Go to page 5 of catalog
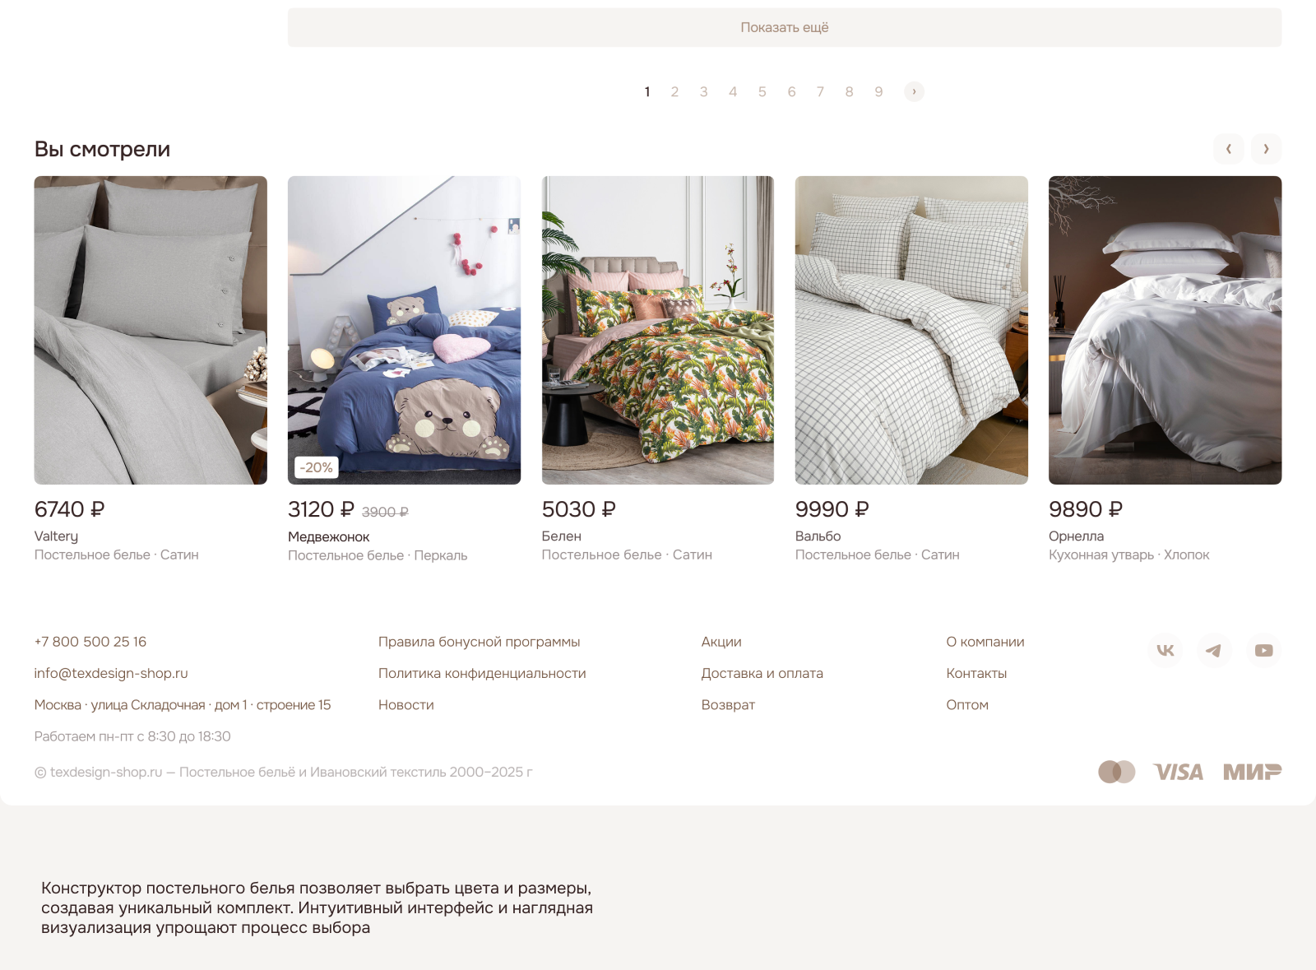Screen dimensions: 1316x970 tap(762, 91)
